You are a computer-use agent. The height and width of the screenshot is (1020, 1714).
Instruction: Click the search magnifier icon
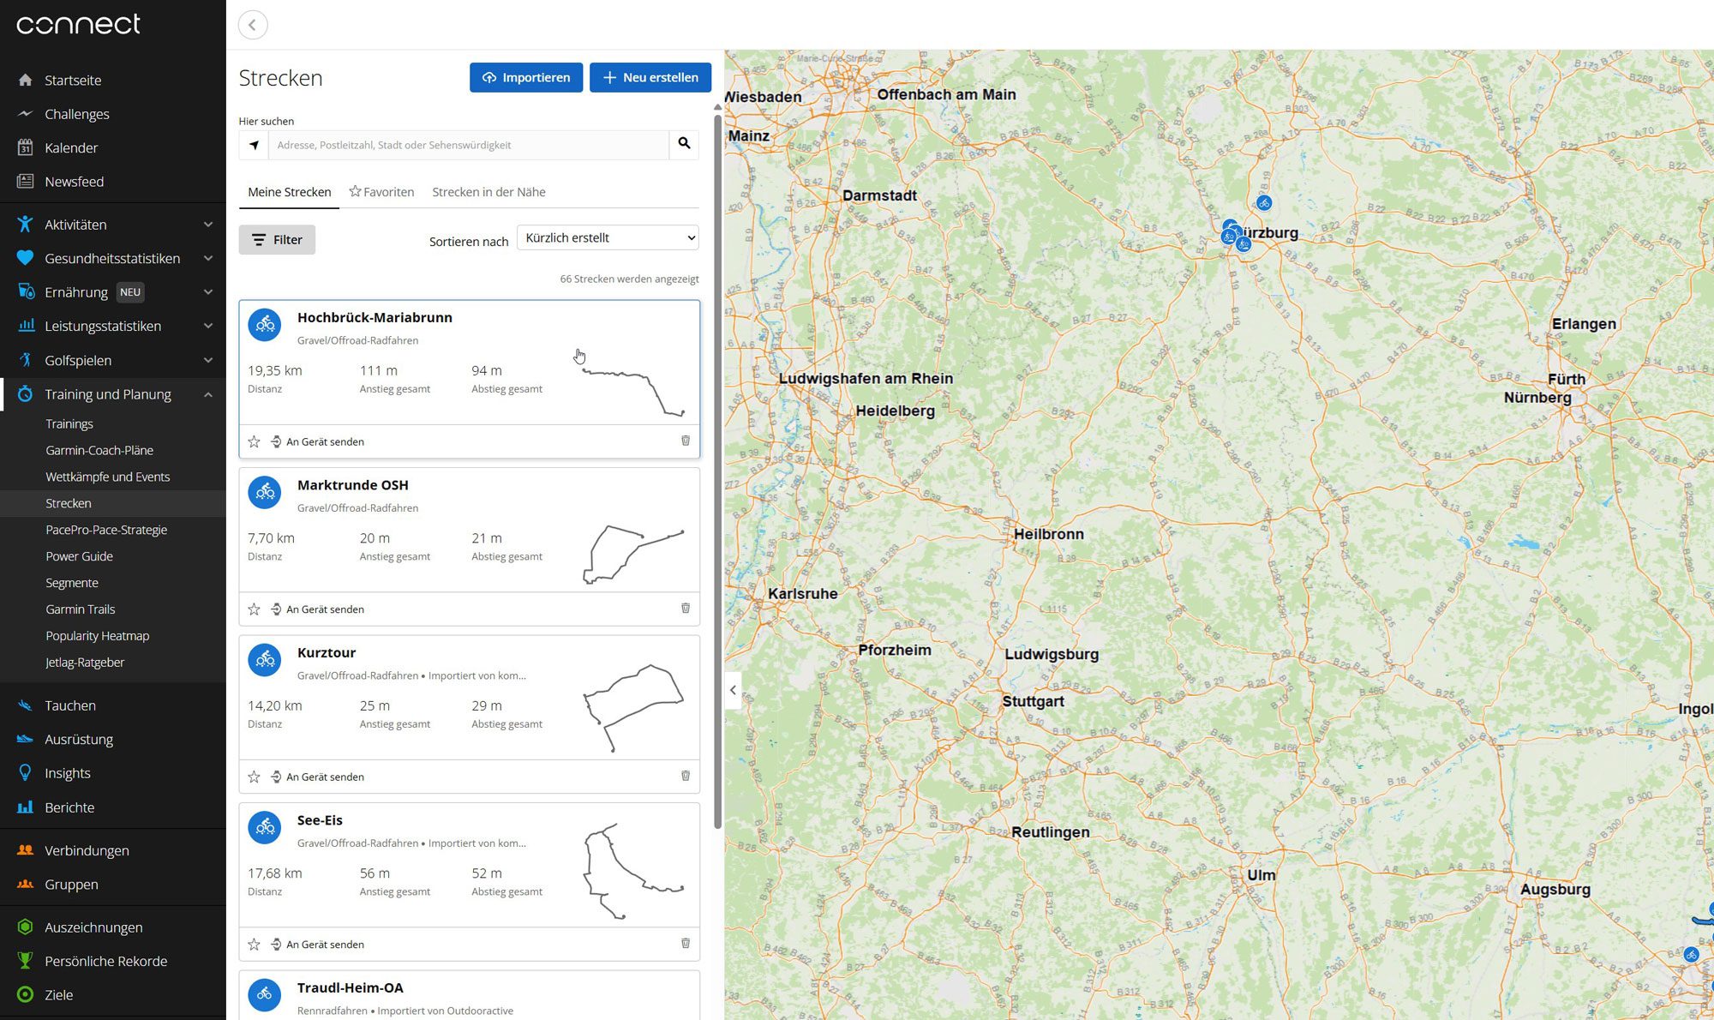684,144
